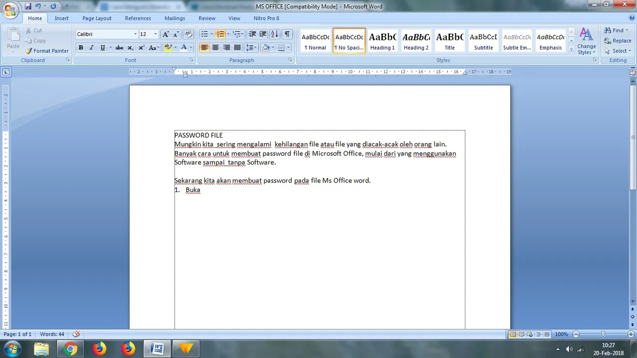Screen dimensions: 637x358
Task: Decrease paragraph indent
Action: coord(252,34)
